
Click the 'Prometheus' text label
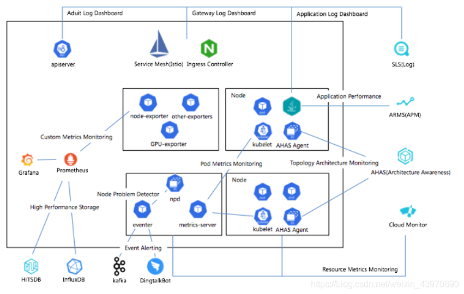click(x=72, y=170)
